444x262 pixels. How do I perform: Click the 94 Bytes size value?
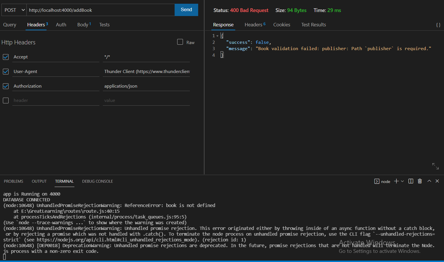point(297,10)
